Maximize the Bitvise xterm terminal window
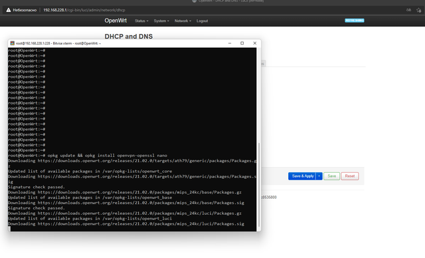Image resolution: width=425 pixels, height=258 pixels. click(x=242, y=43)
